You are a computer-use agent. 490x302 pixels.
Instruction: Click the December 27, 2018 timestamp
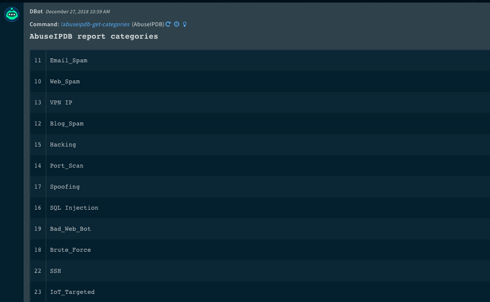[77, 12]
